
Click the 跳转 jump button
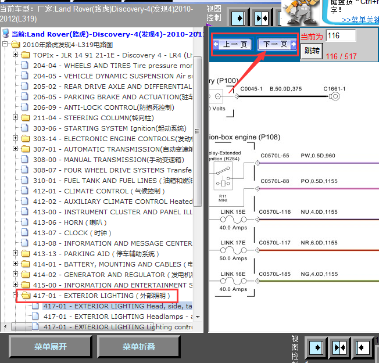tap(312, 51)
